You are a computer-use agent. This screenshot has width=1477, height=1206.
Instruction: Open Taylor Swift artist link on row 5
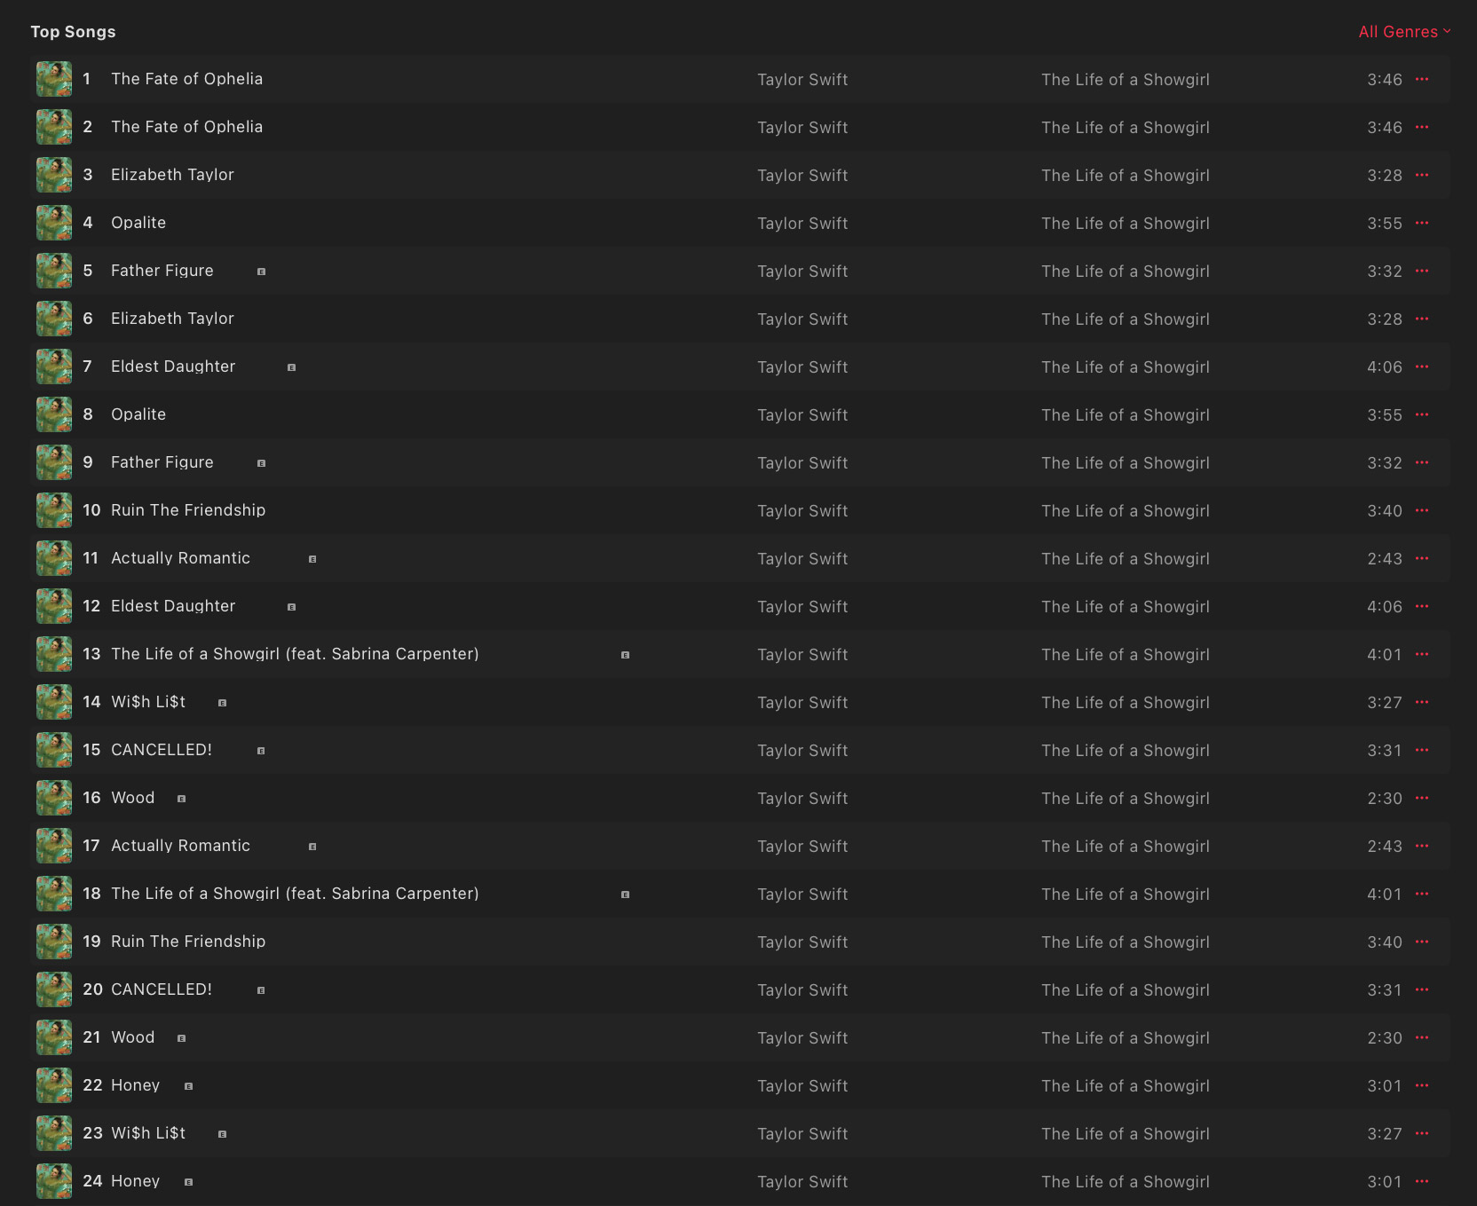click(x=802, y=272)
